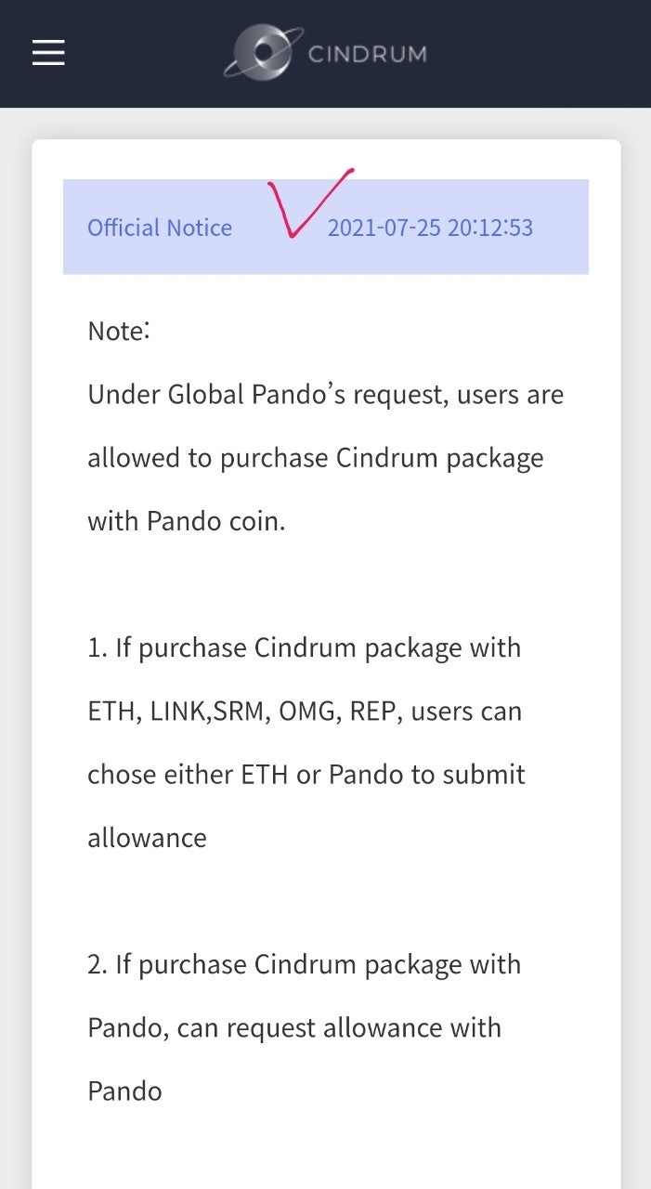
Task: Click the first line of item 2
Action: 305,964
